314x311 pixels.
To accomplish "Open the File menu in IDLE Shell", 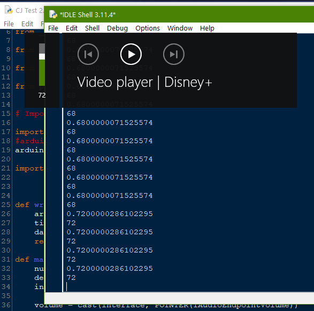I will point(53,28).
